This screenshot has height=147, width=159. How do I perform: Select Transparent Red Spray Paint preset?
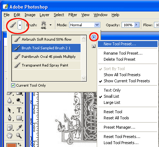click(x=46, y=65)
